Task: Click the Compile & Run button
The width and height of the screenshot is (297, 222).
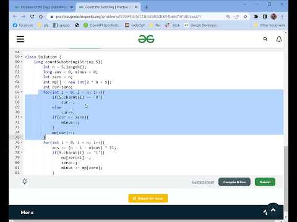Action: [x=235, y=182]
